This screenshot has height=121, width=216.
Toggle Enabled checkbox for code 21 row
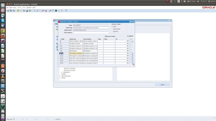click(x=128, y=46)
